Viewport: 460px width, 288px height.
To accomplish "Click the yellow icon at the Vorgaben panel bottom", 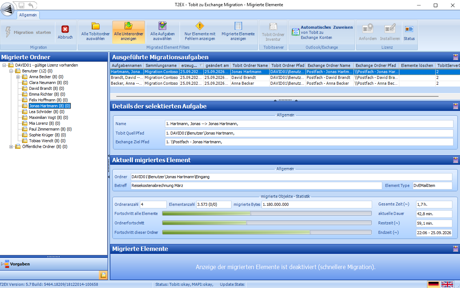I will click(x=103, y=275).
